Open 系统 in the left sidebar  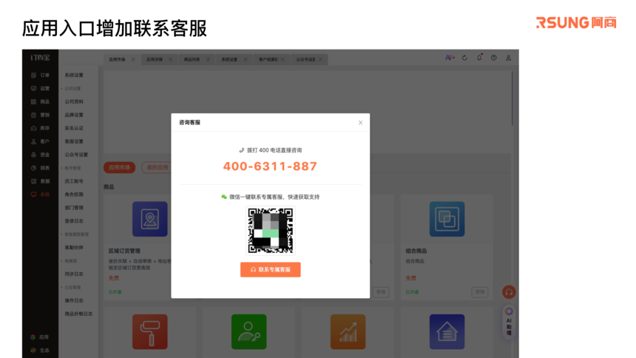tap(40, 195)
